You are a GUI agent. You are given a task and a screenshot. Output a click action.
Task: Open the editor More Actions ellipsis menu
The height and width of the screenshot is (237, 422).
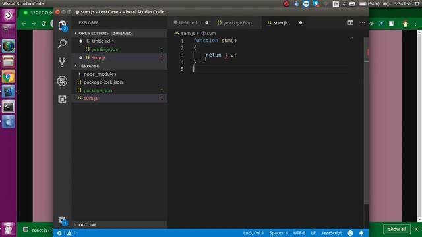pos(363,22)
